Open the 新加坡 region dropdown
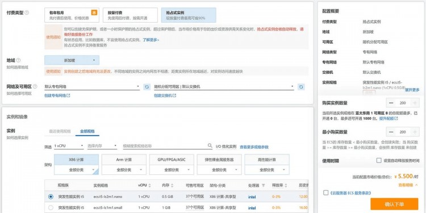 tap(72, 60)
